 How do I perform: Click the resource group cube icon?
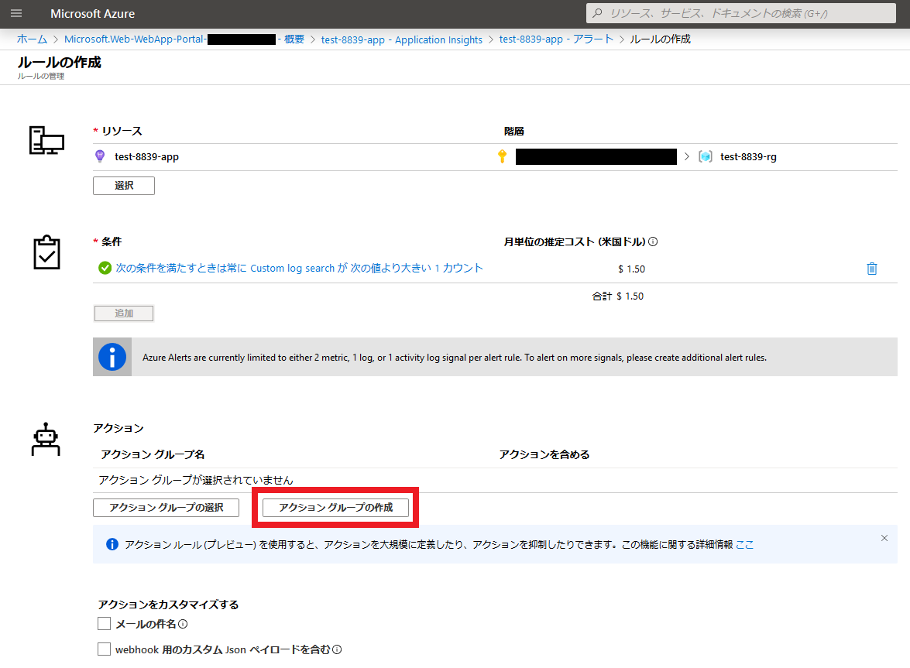pyautogui.click(x=705, y=156)
